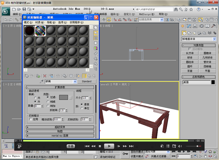The height and width of the screenshot is (160, 219).
Task: Open the Modify command panel tab
Action: (189, 26)
